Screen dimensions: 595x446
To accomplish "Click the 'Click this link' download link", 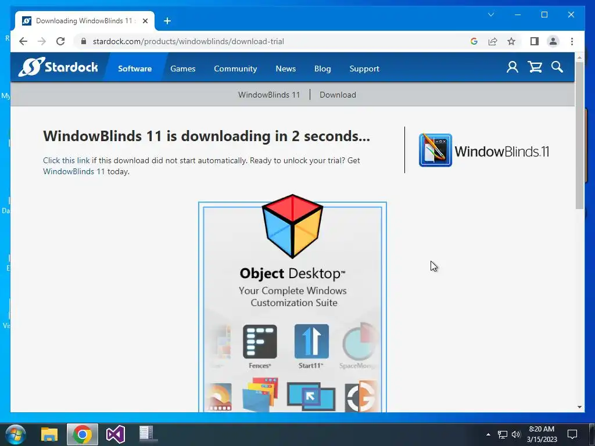I will tap(66, 160).
